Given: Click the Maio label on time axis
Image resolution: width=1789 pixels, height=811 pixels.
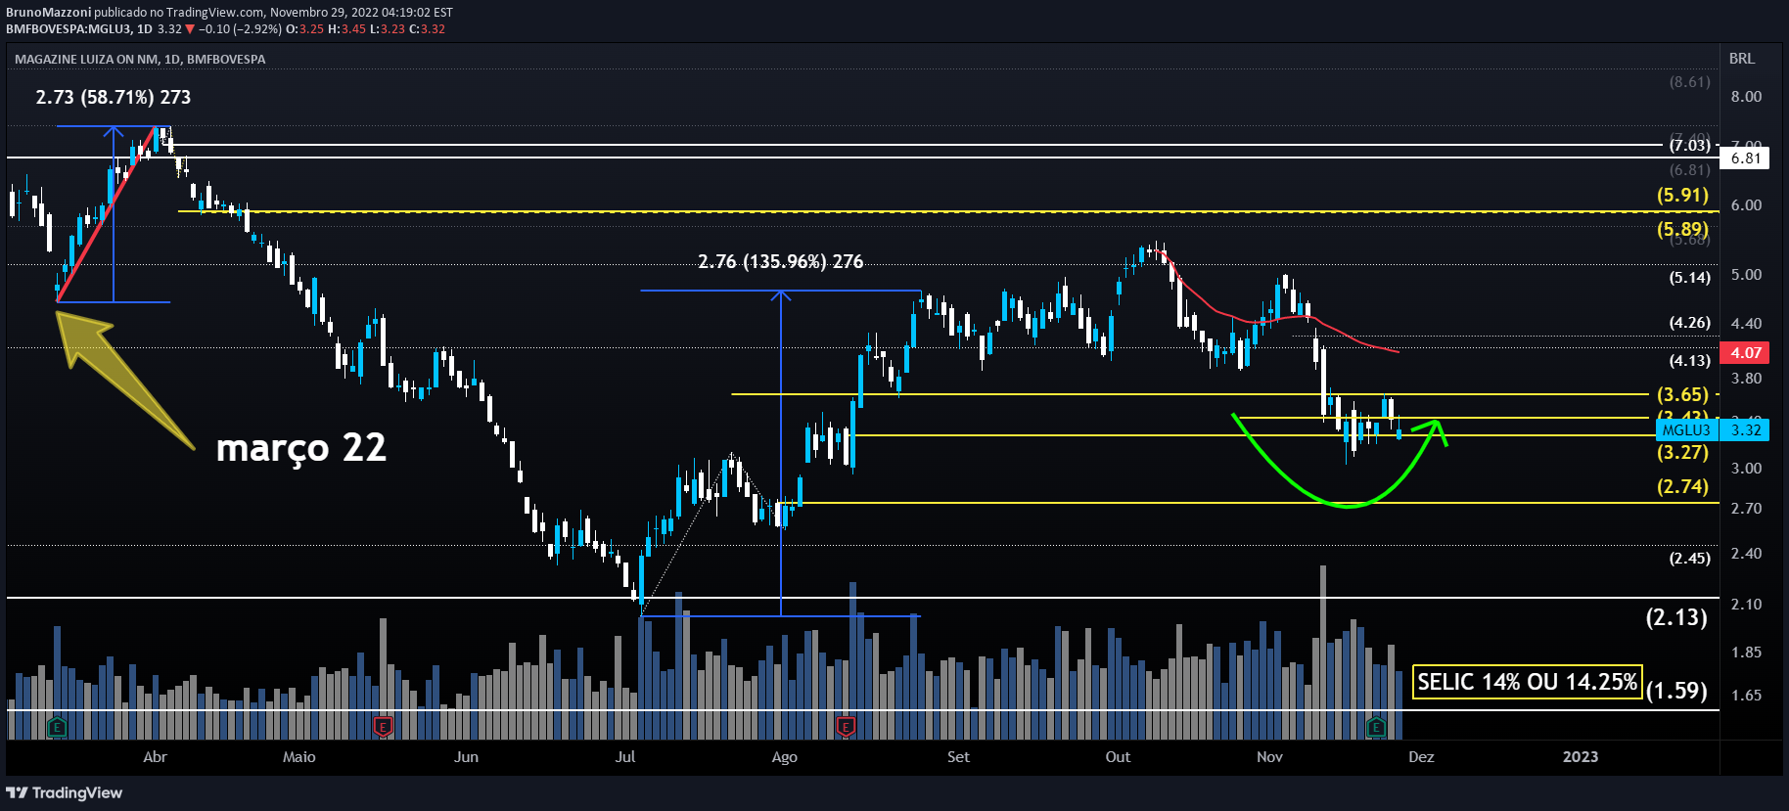Looking at the screenshot, I should coord(298,757).
